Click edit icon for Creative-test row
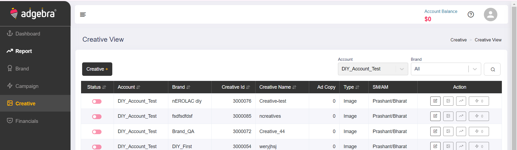Image resolution: width=517 pixels, height=150 pixels. (435, 101)
